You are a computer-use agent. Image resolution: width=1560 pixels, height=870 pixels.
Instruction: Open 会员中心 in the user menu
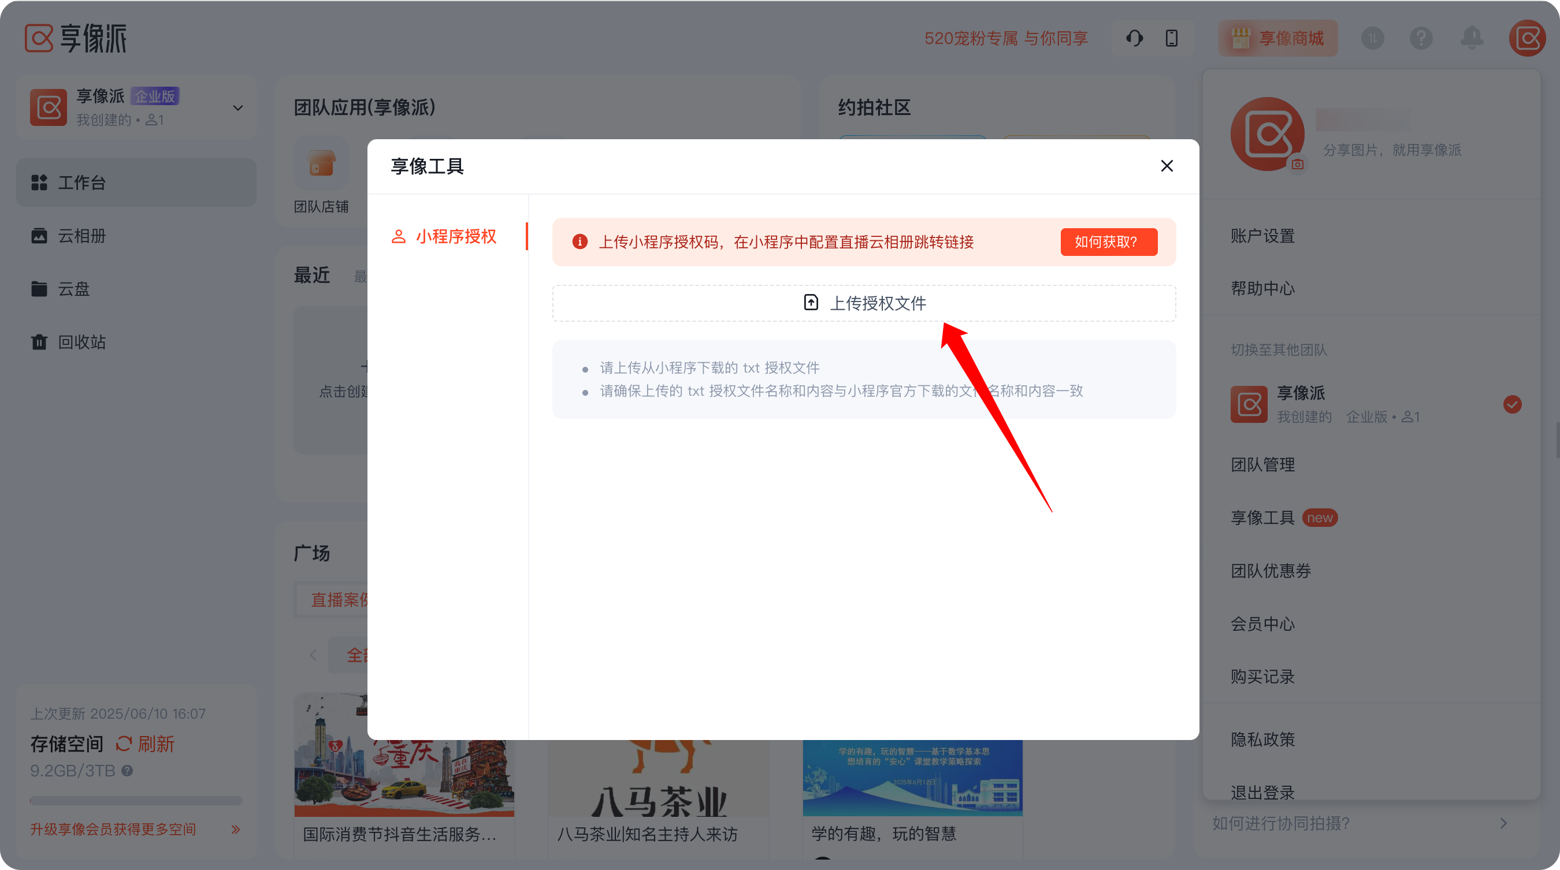(x=1262, y=623)
